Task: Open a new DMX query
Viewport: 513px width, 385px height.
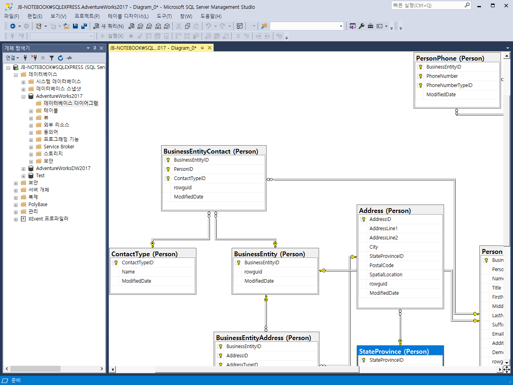Action: coord(149,26)
